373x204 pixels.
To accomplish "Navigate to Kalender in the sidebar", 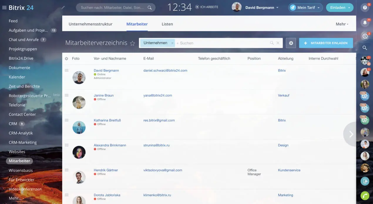I will pyautogui.click(x=17, y=77).
